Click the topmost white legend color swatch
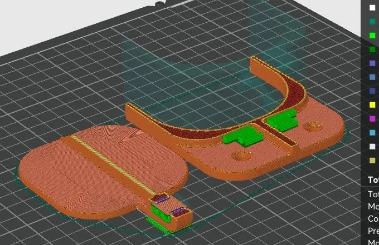The width and height of the screenshot is (379, 245). click(x=372, y=8)
